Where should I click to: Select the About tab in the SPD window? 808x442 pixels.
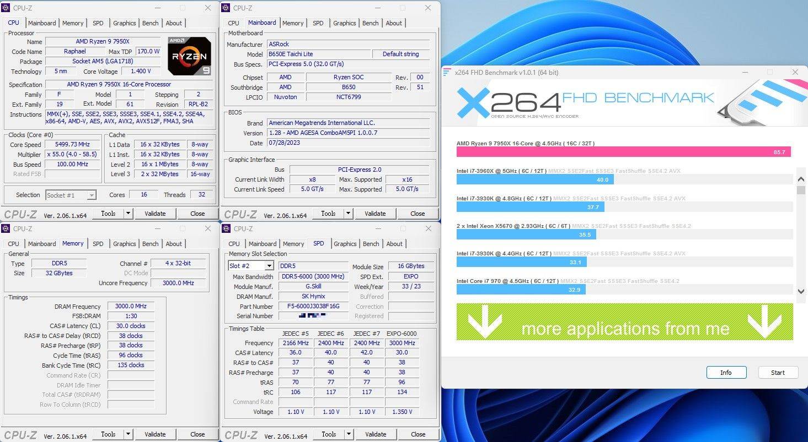[394, 243]
